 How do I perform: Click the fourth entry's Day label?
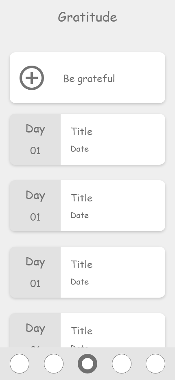click(35, 328)
